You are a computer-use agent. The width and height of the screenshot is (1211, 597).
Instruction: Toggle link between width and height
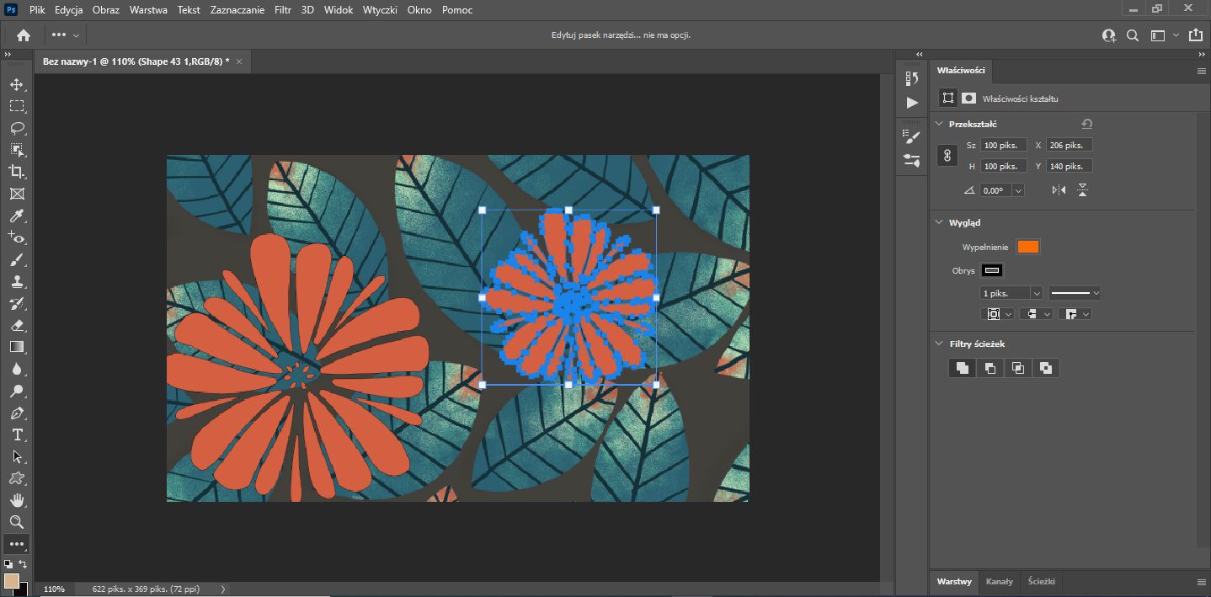coord(947,156)
